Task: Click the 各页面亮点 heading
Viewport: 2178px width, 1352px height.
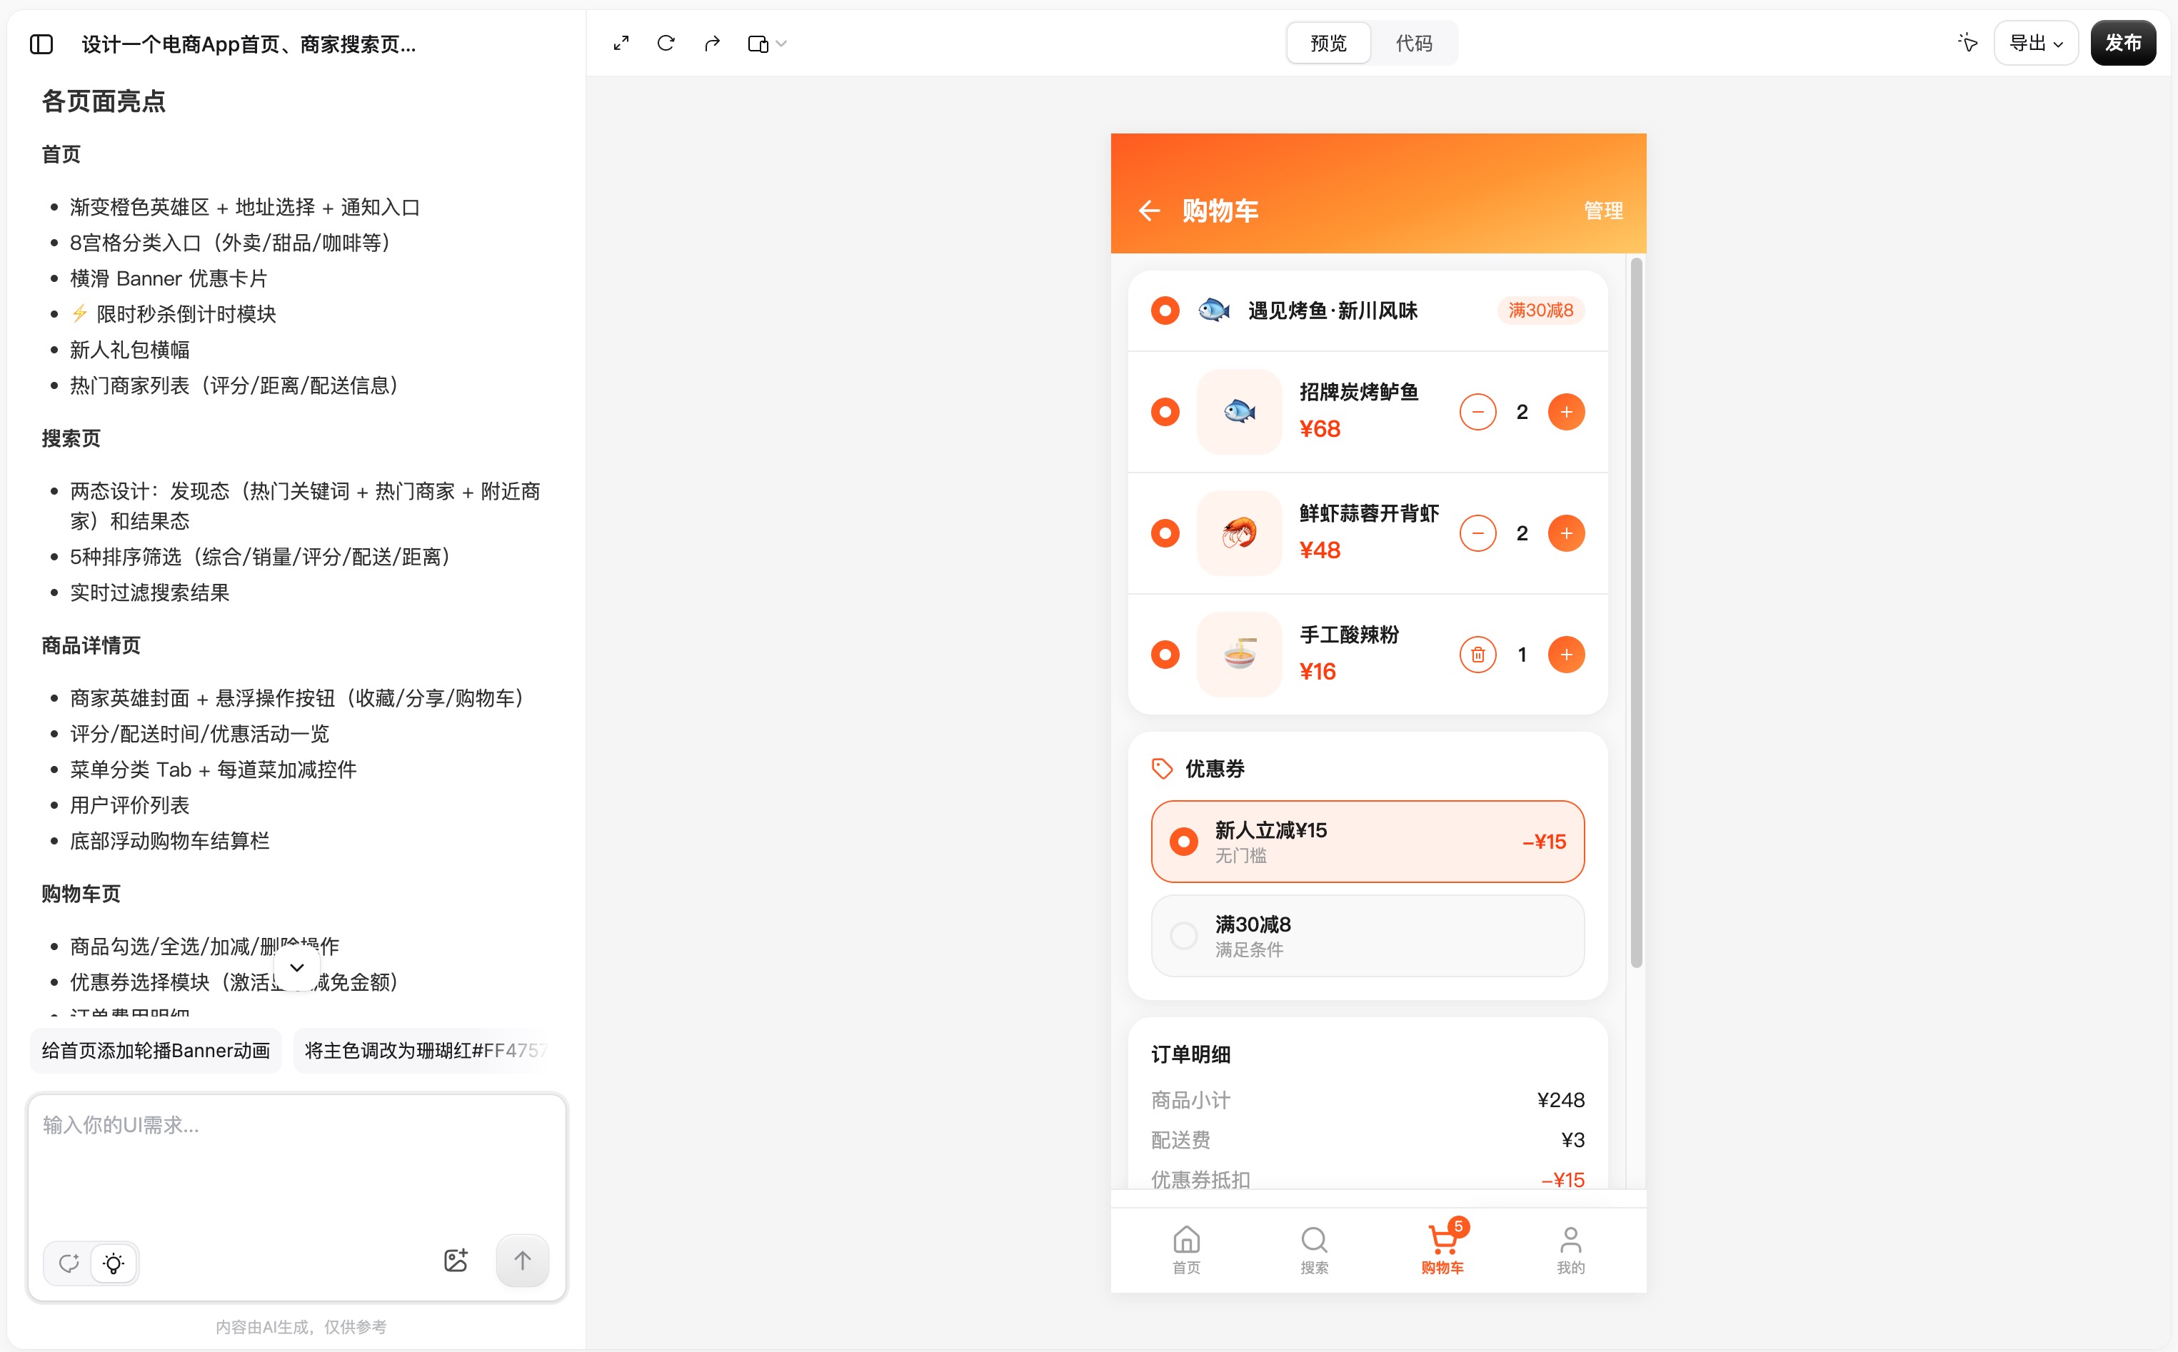Action: point(104,101)
